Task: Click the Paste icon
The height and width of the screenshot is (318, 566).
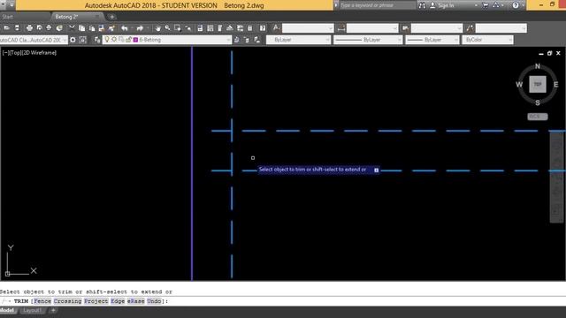Action: [x=92, y=28]
